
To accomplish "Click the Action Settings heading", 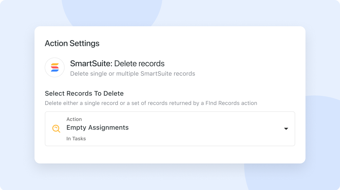I will 72,43.
